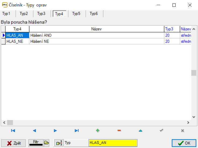Click the Hlášení ANO cell
The height and width of the screenshot is (148, 198).
coord(97,35)
